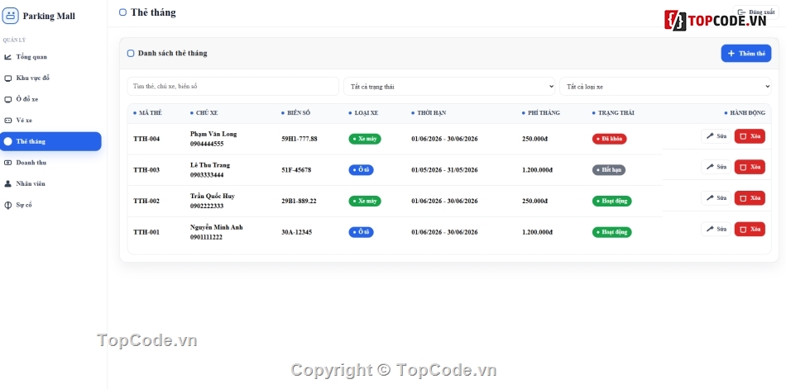The image size is (786, 389).
Task: Click plate number 51F-45678
Action: (x=296, y=169)
